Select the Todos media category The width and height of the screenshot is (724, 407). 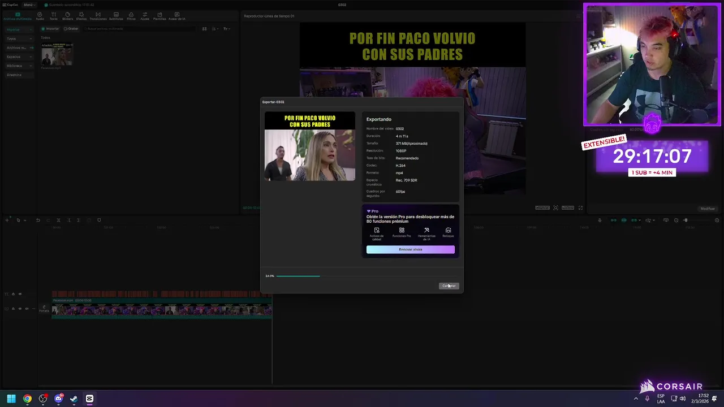[x=45, y=38]
